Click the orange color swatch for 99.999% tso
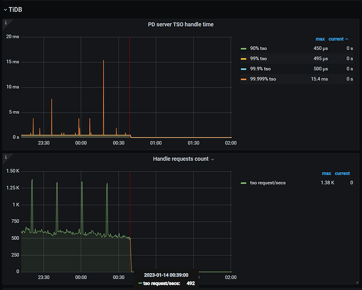This screenshot has height=290, width=362. (244, 78)
